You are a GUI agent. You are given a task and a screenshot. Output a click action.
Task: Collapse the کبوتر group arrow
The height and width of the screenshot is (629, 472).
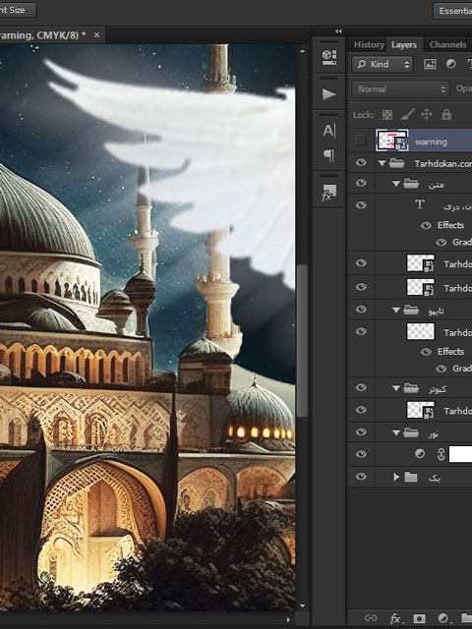[x=396, y=388]
